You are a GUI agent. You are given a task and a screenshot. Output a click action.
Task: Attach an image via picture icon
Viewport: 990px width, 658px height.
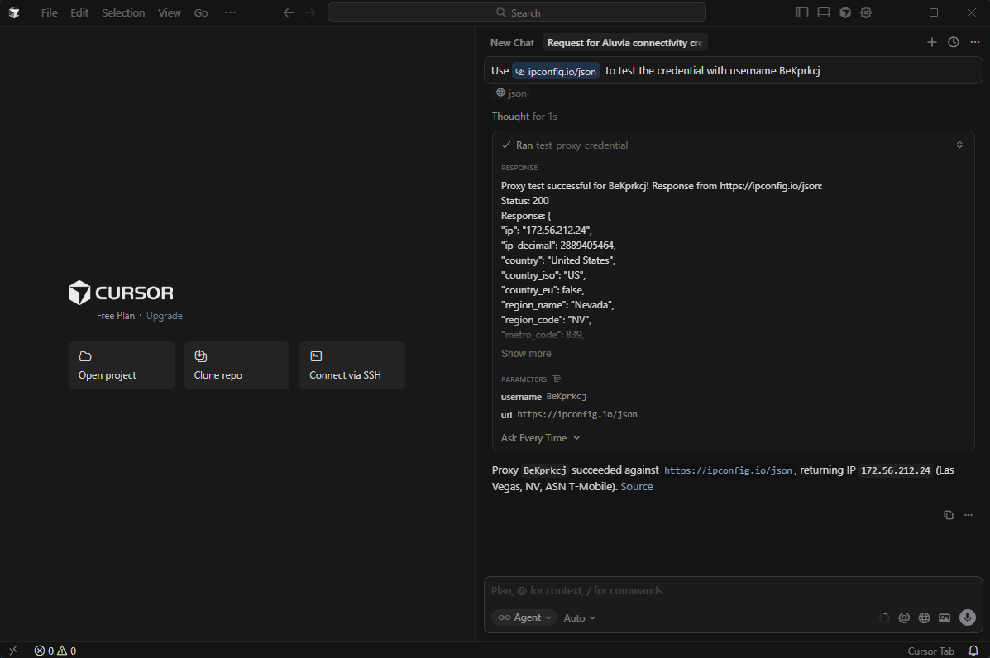click(944, 617)
